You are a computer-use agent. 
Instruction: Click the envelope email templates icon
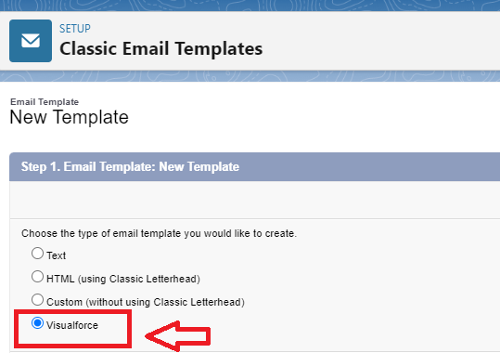pyautogui.click(x=31, y=41)
